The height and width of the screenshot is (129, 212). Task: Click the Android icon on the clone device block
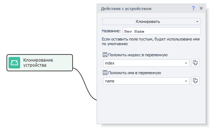tap(14, 63)
